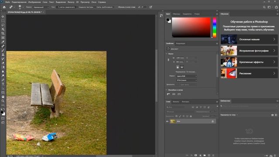Select the Crop tool

3,34
